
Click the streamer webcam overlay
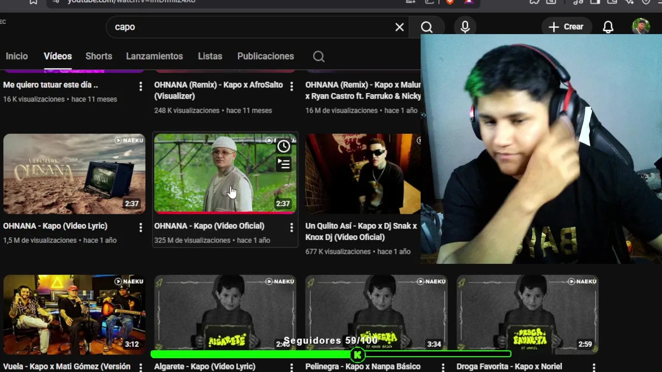[541, 149]
